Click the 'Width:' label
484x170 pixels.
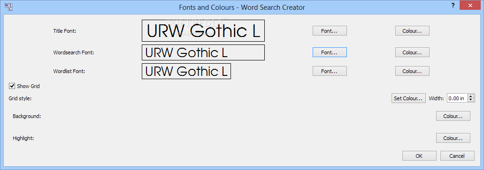[x=437, y=98]
